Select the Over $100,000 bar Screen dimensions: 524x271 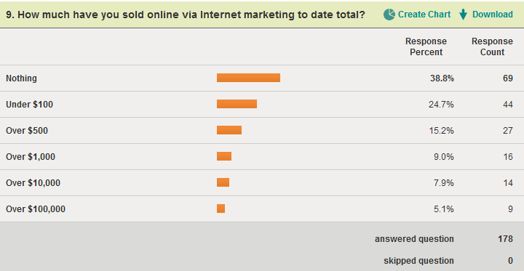(221, 209)
